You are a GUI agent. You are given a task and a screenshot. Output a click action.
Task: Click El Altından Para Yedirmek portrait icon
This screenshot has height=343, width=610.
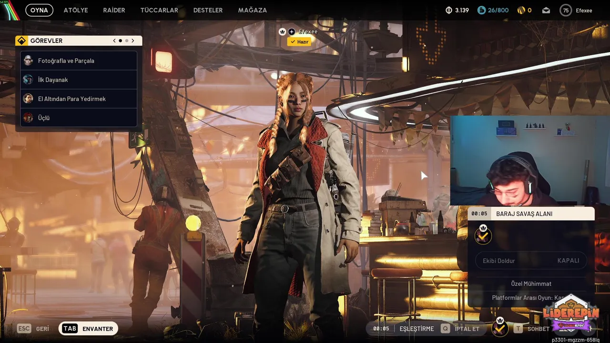[29, 99]
